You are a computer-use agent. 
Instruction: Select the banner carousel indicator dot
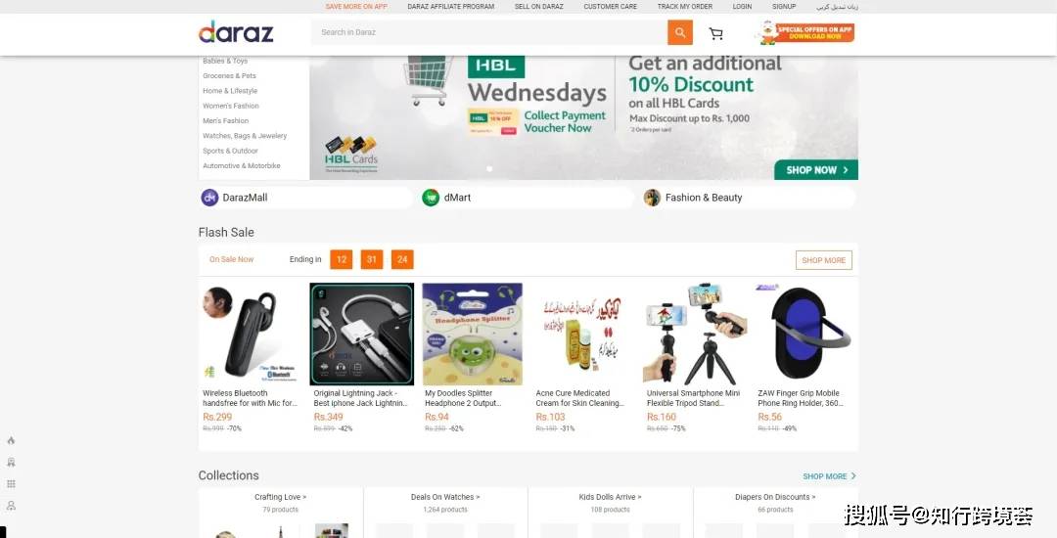tap(489, 169)
